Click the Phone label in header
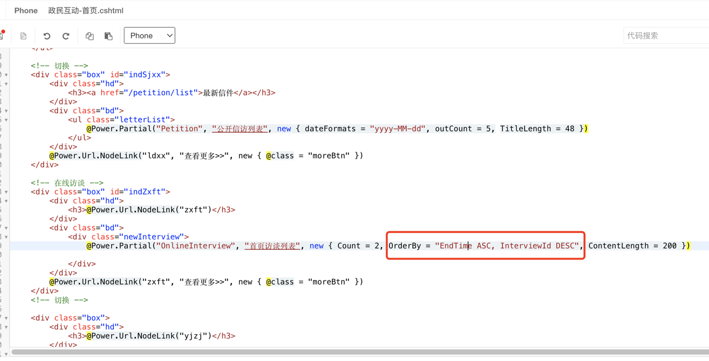Image resolution: width=709 pixels, height=361 pixels. pyautogui.click(x=26, y=10)
